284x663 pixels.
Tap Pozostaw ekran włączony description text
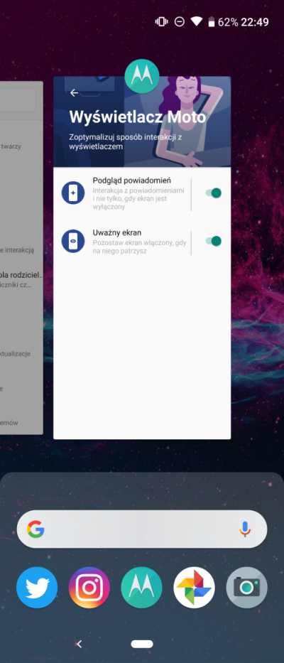[x=139, y=247]
